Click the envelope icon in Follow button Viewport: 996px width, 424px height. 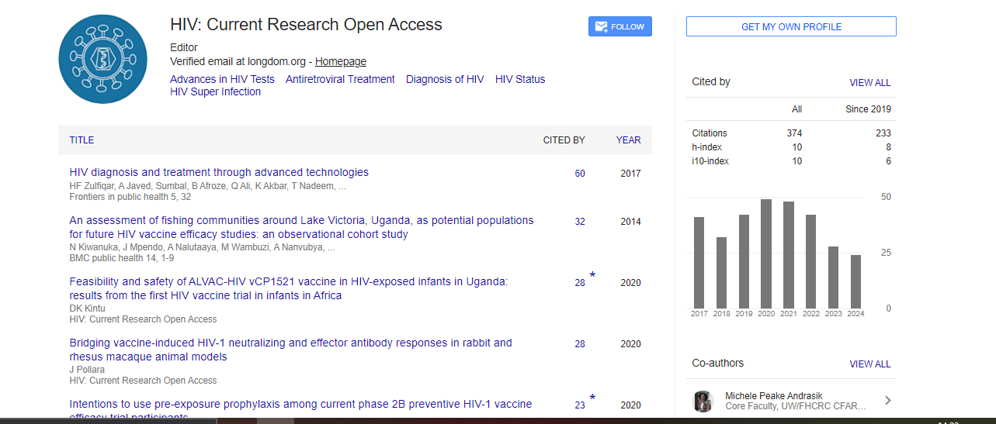tap(600, 26)
